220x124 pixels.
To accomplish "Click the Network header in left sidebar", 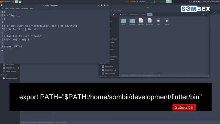I will 4,75.
